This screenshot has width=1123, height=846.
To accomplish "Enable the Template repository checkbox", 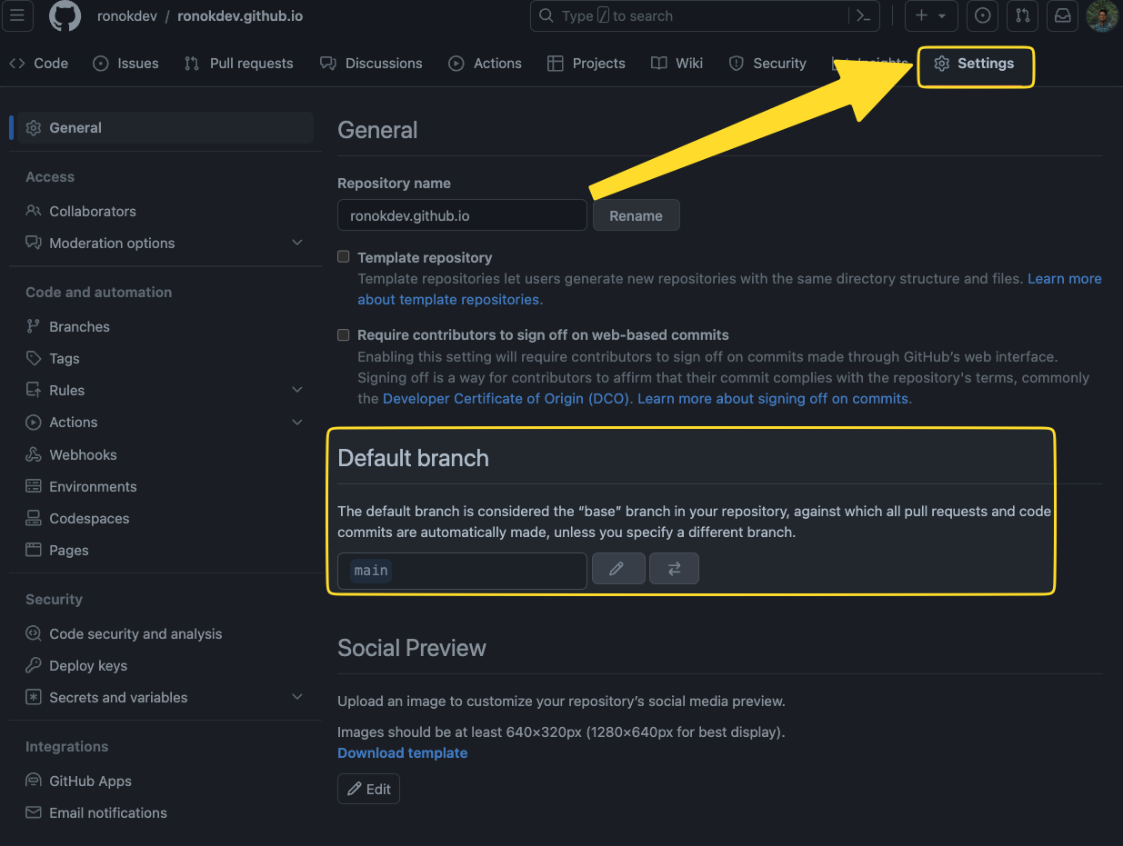I will point(344,257).
